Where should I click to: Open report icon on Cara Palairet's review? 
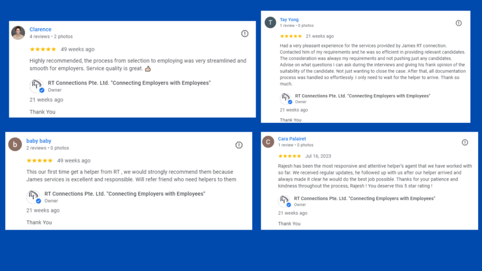465,142
